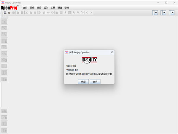
Task: Click the Open project icon in the toolbar
Action: click(x=9, y=12)
